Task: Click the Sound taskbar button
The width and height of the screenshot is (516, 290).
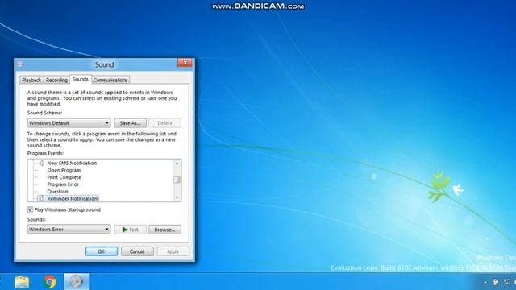Action: 77,282
